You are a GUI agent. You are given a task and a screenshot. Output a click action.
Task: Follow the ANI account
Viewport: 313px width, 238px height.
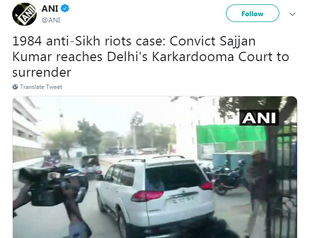pyautogui.click(x=252, y=14)
